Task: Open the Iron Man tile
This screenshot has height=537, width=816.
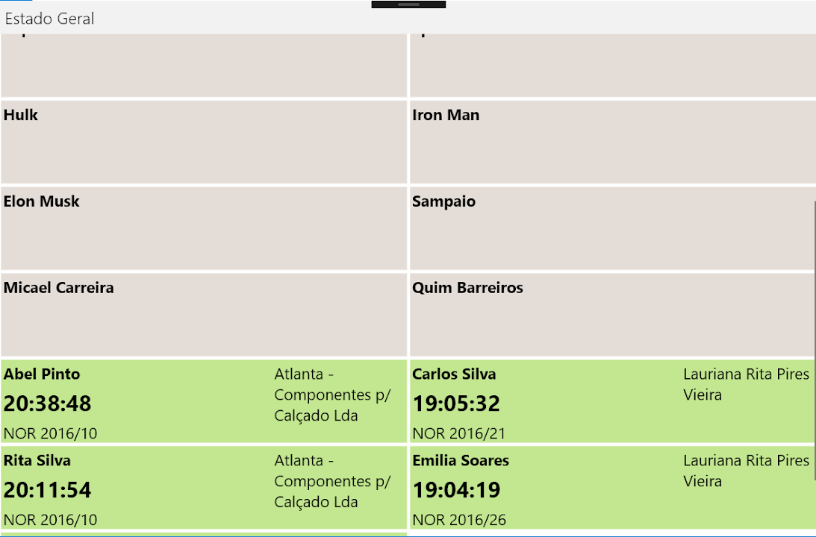Action: [x=612, y=142]
